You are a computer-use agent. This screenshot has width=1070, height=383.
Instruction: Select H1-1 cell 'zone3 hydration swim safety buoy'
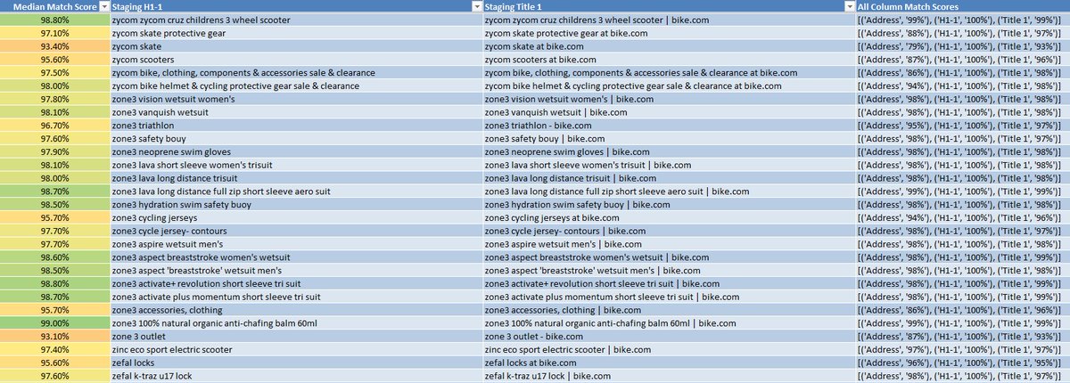click(297, 205)
